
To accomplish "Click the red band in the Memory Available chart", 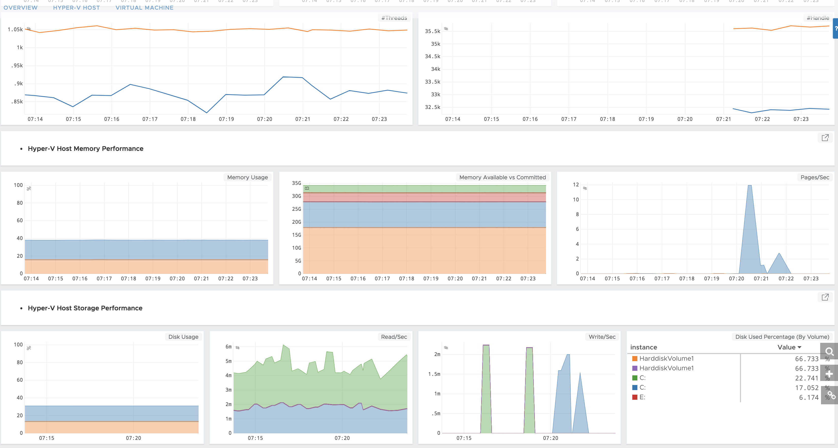I will (425, 197).
